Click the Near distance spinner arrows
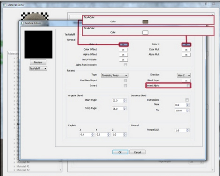The height and width of the screenshot is (176, 220). (188, 105)
